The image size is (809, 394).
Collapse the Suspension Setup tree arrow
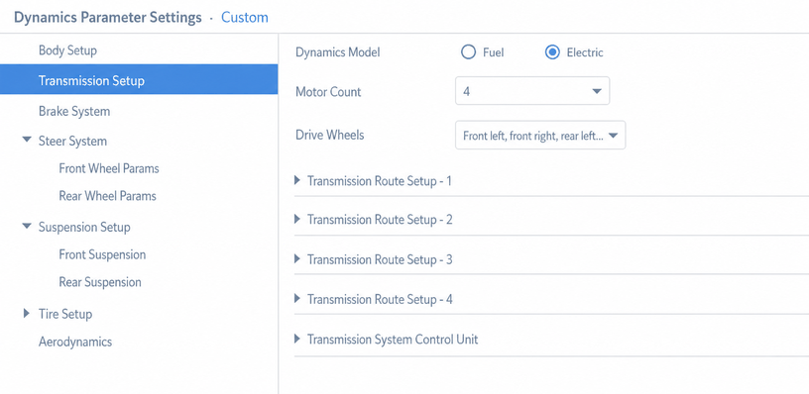tap(27, 227)
